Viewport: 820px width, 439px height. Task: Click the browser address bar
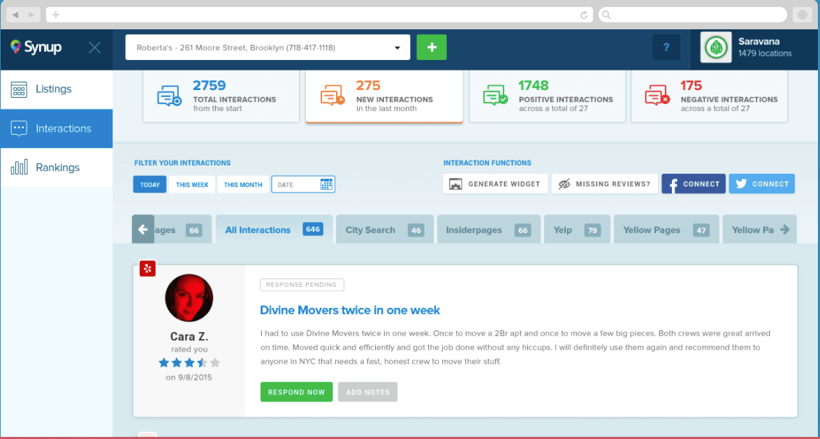319,15
